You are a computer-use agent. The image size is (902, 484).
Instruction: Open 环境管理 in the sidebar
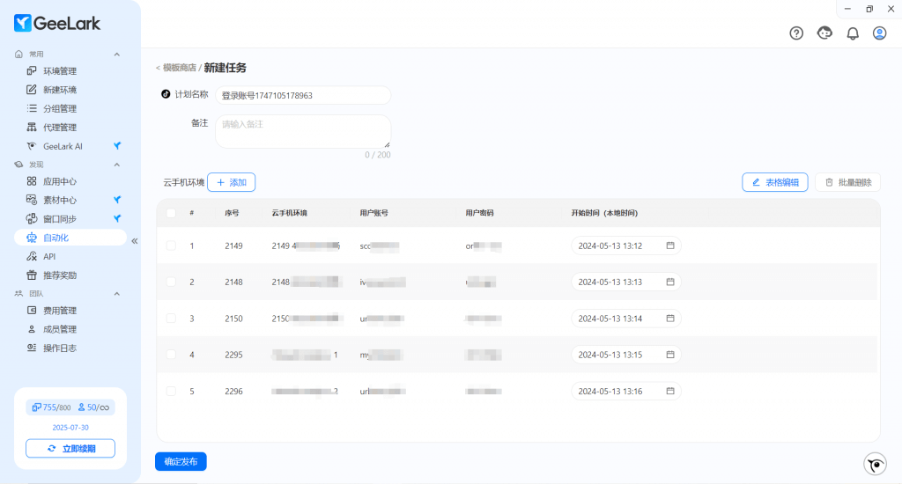60,71
